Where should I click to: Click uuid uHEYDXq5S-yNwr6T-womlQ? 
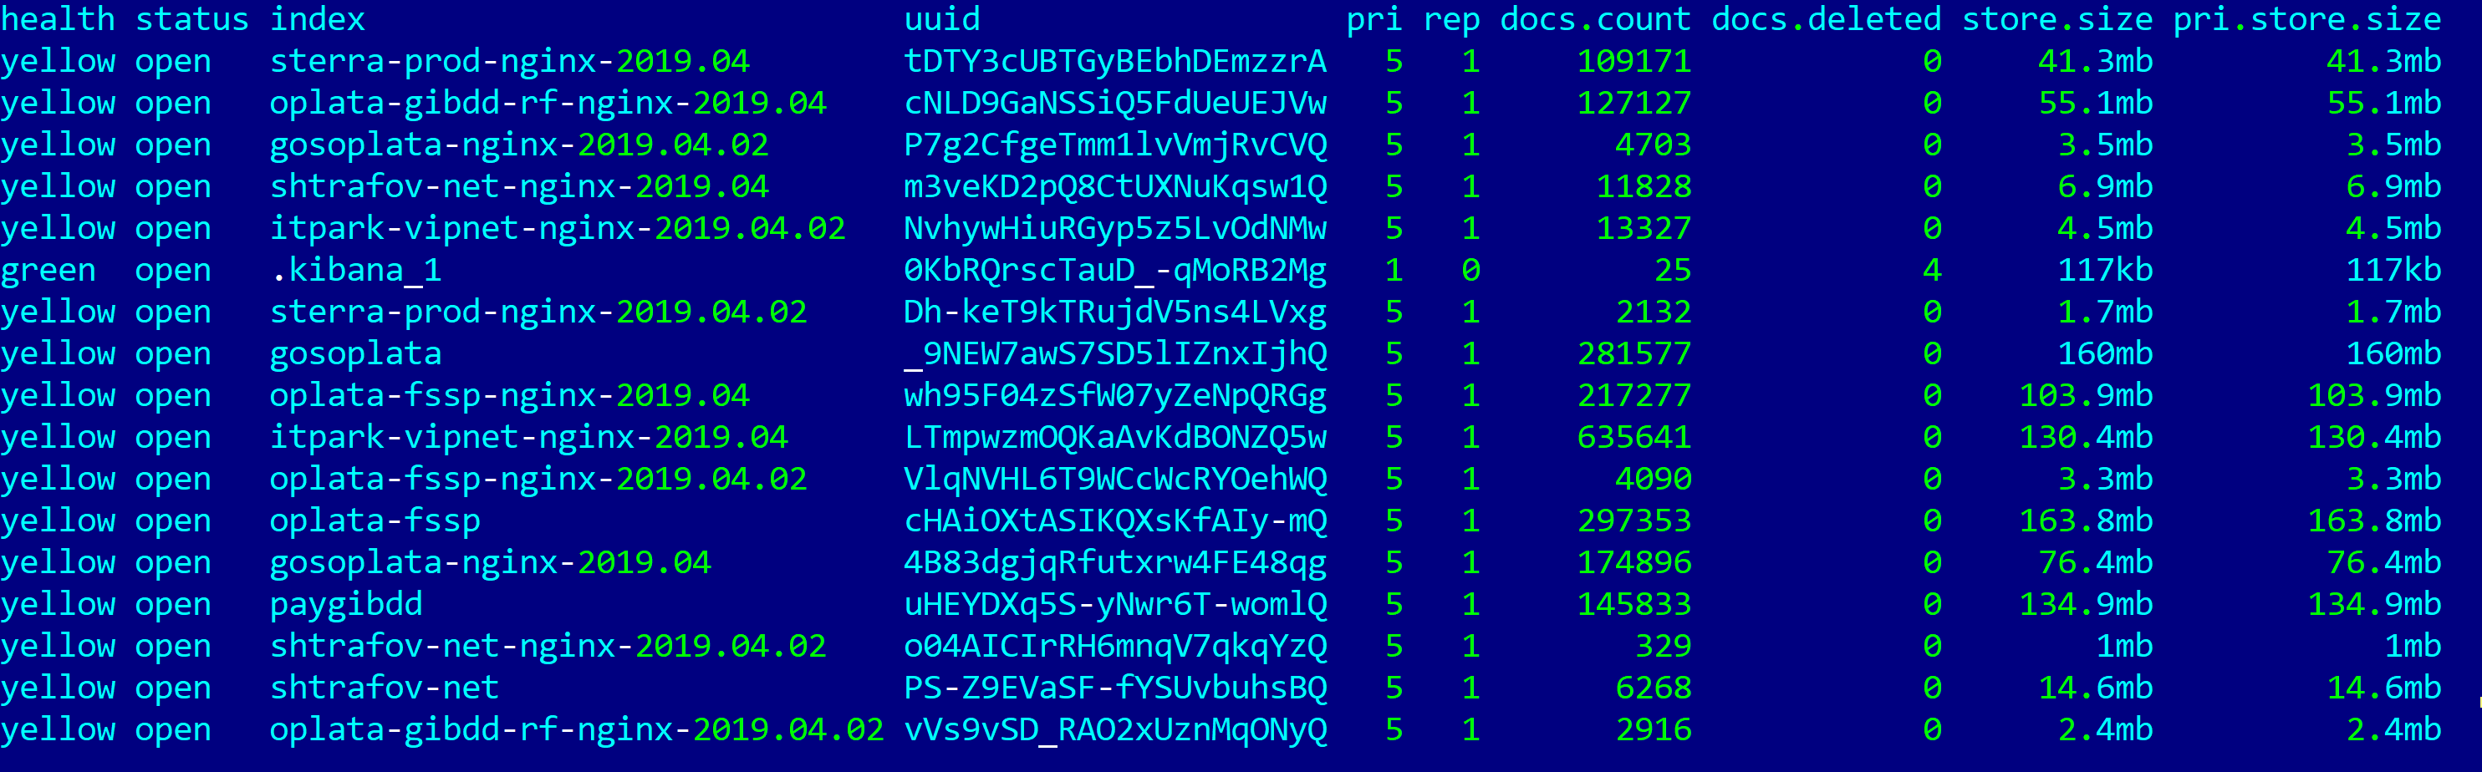point(1116,605)
